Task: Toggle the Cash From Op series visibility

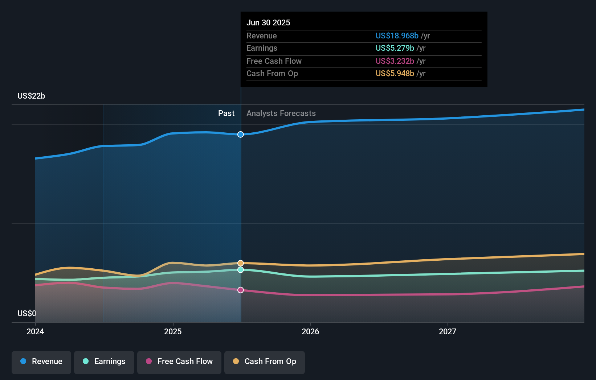Action: coord(264,362)
